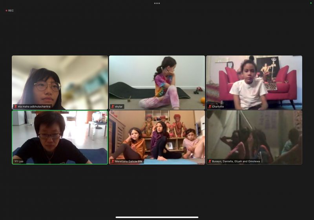Select YY Loo's highlighted video tile
This screenshot has height=220, width=314.
click(x=60, y=137)
